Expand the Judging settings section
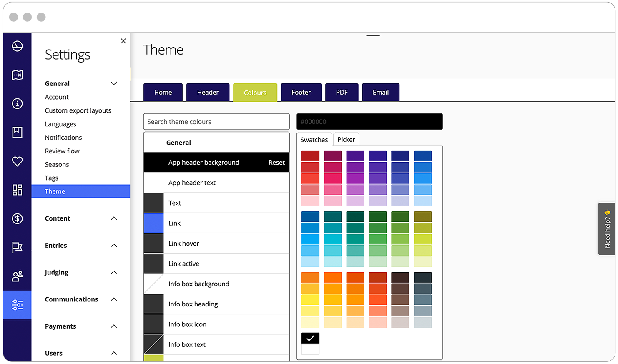 113,272
